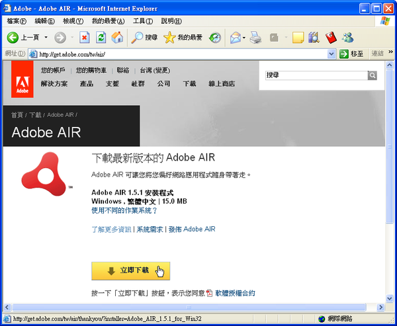
Task: Open the 檢視(V) menu
Action: pos(73,21)
